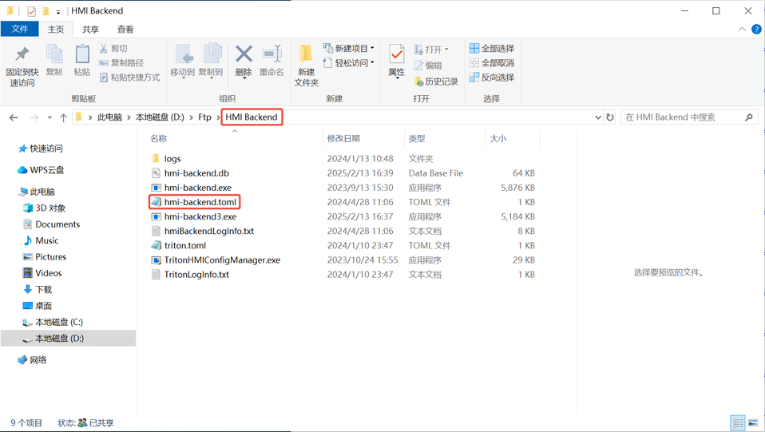Open the File (文件) menu

tap(20, 30)
